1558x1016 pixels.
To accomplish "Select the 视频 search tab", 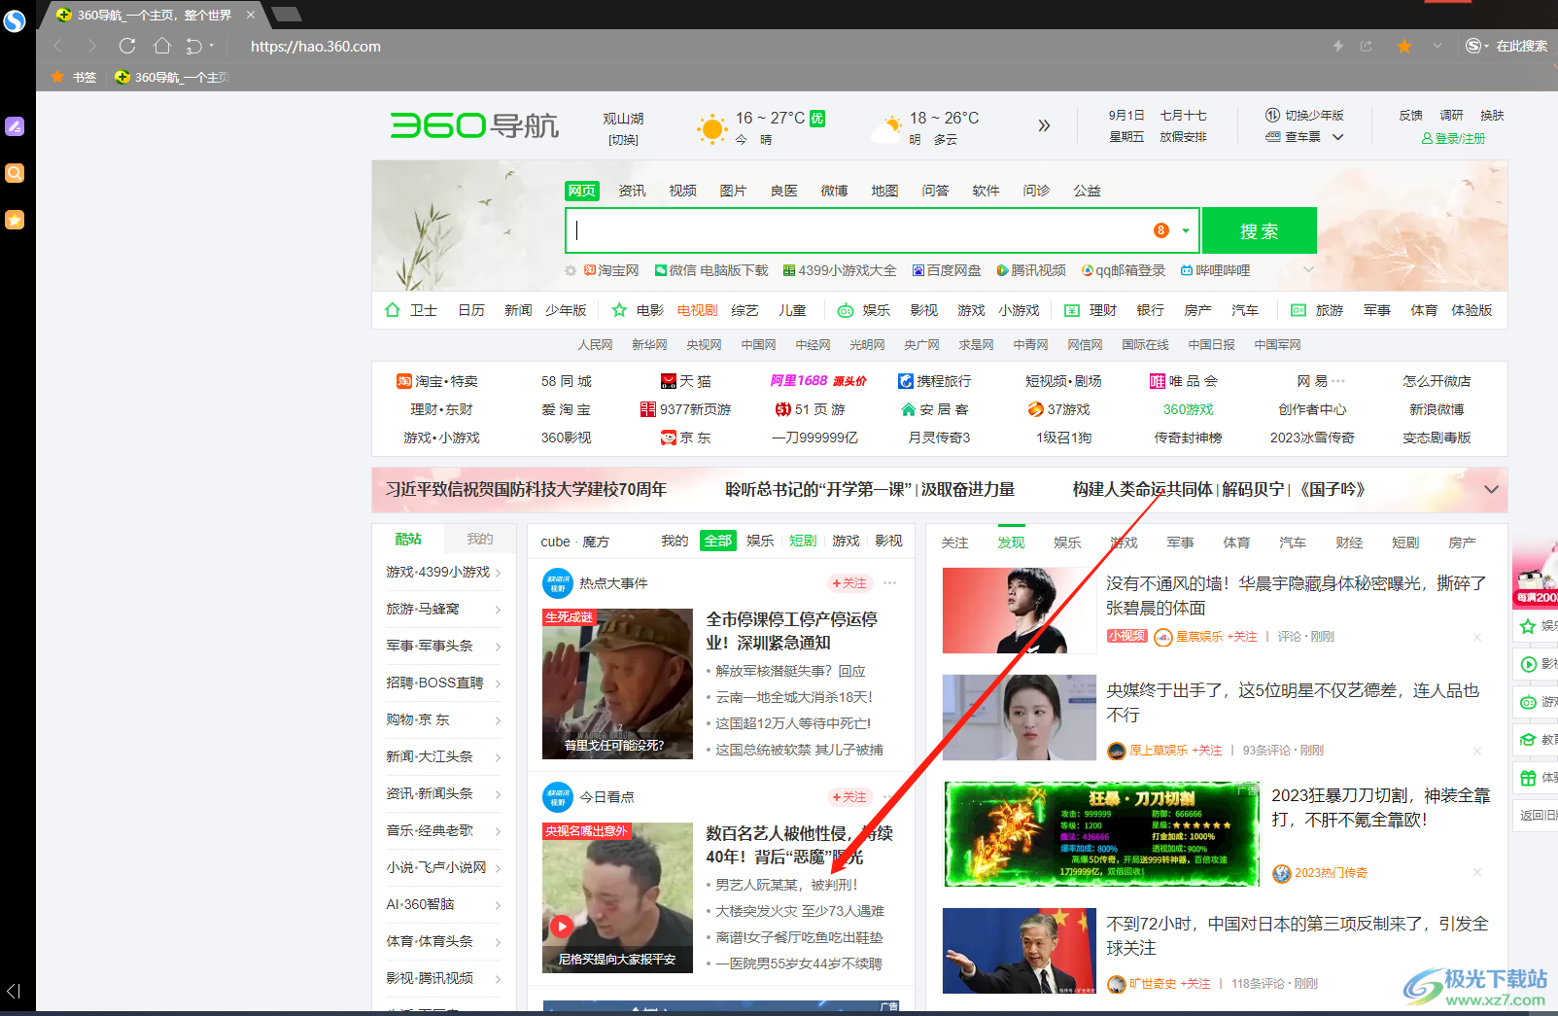I will pos(682,191).
